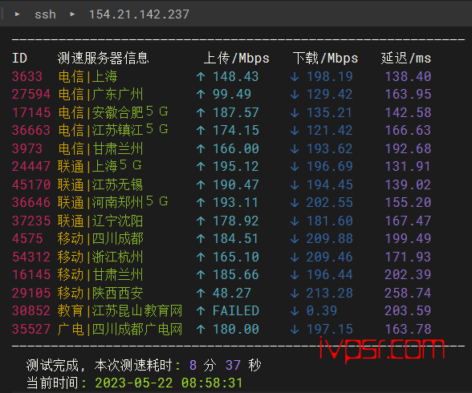Select the ssh breadcrumb label

point(45,14)
